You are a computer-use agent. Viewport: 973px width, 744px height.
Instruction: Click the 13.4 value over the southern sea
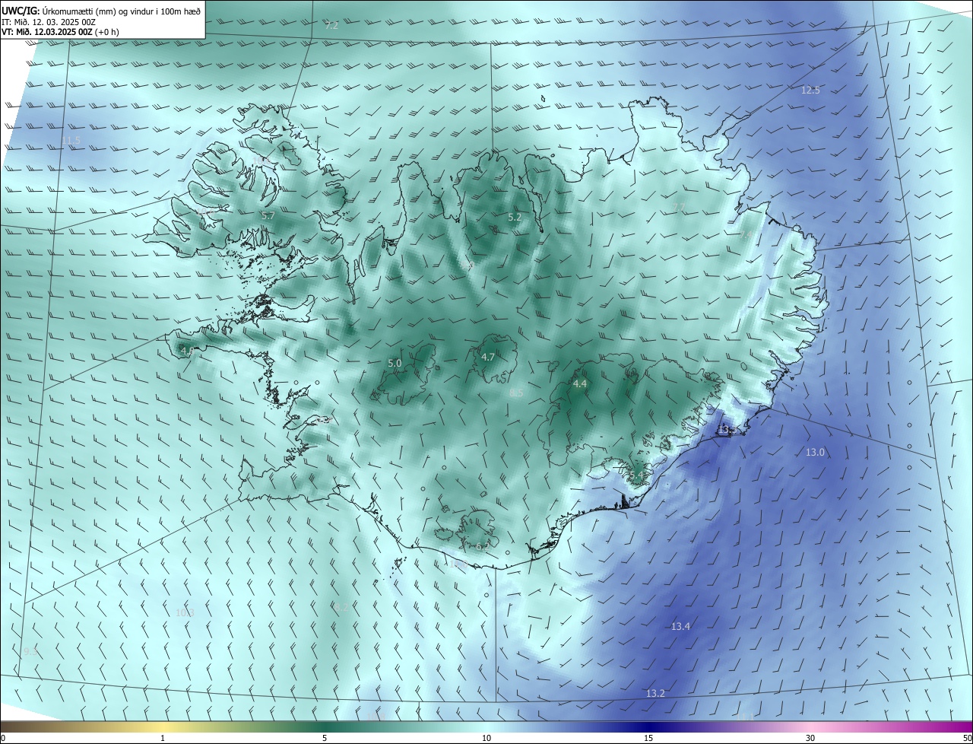coord(680,627)
